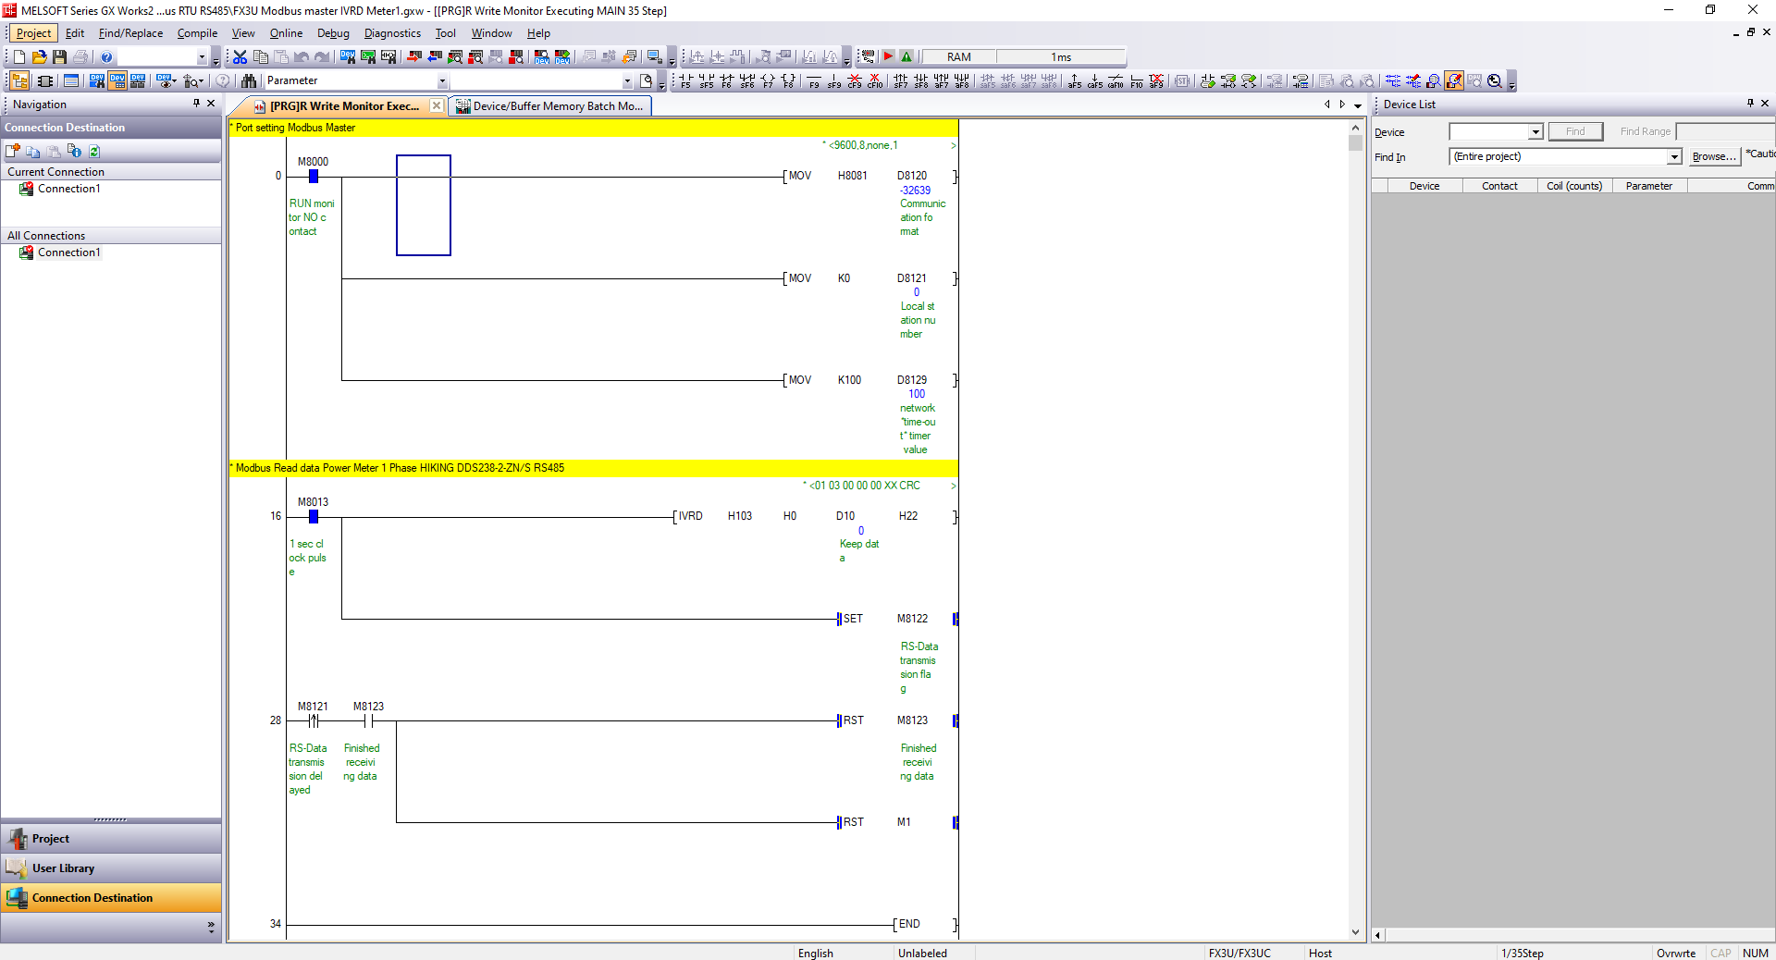Expand the Find In combo box
This screenshot has height=960, width=1776.
pos(1673,157)
